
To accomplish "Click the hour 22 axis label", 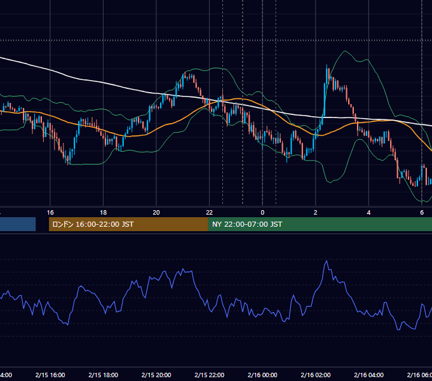I will (x=210, y=213).
